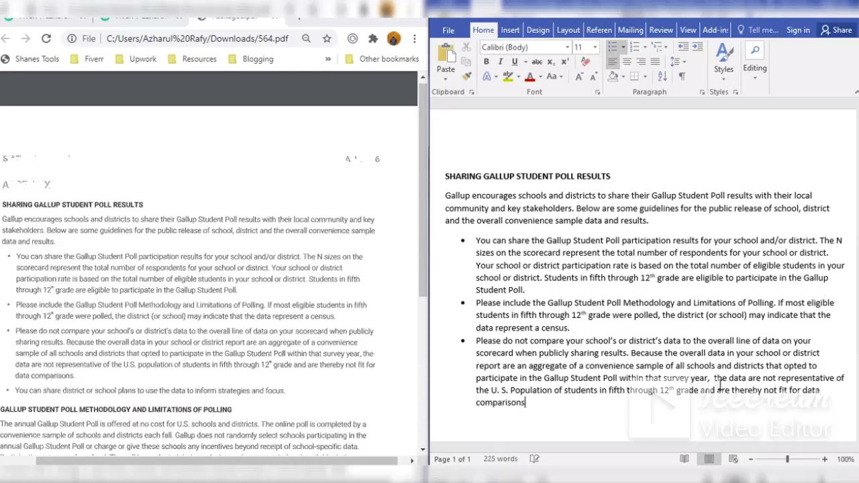
Task: Align text right
Action: click(641, 62)
